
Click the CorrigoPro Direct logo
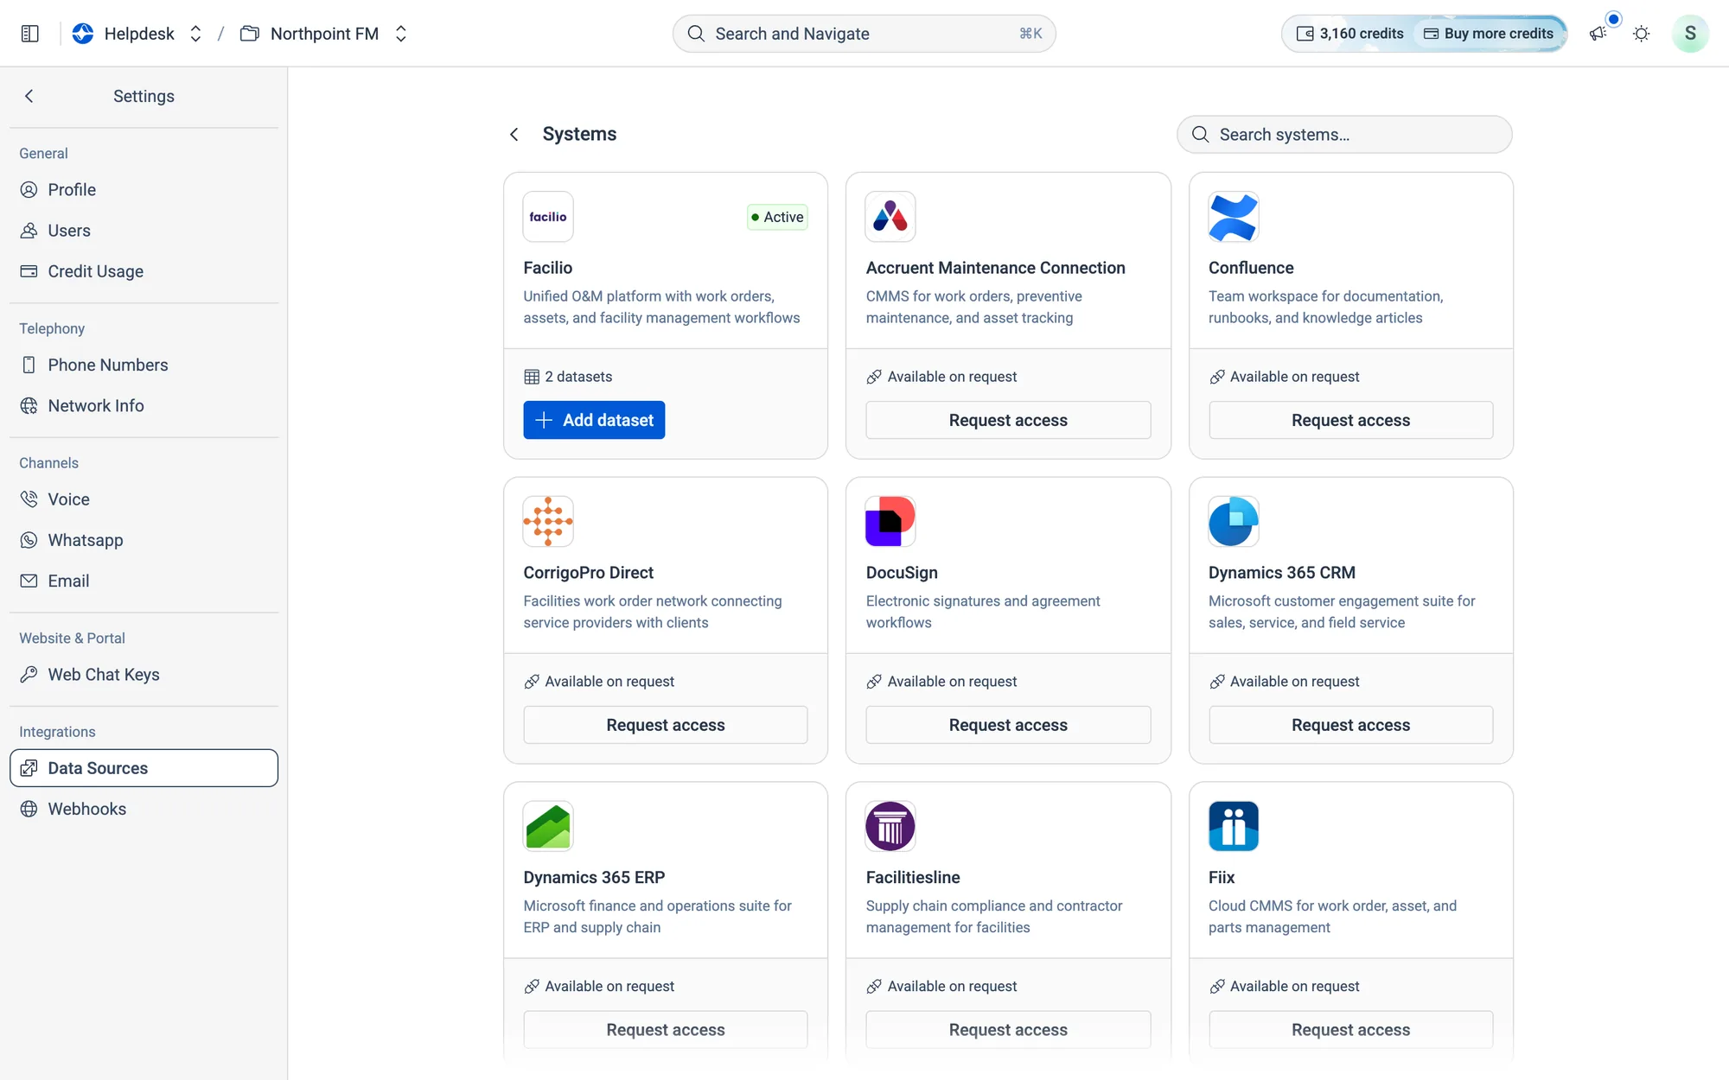coord(548,521)
